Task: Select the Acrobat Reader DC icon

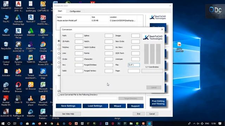Action: 6,100
